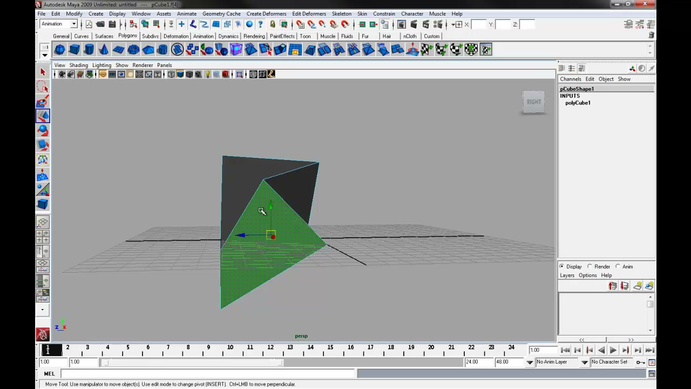Select the Universal Manipulator tool
This screenshot has height=389, width=691.
43,160
